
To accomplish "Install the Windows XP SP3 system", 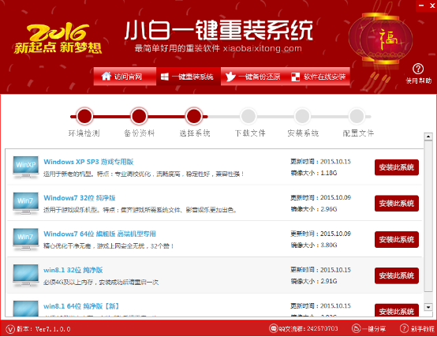I will 397,167.
